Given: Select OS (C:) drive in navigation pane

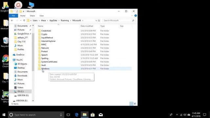Looking at the screenshot, I should (20, 91).
